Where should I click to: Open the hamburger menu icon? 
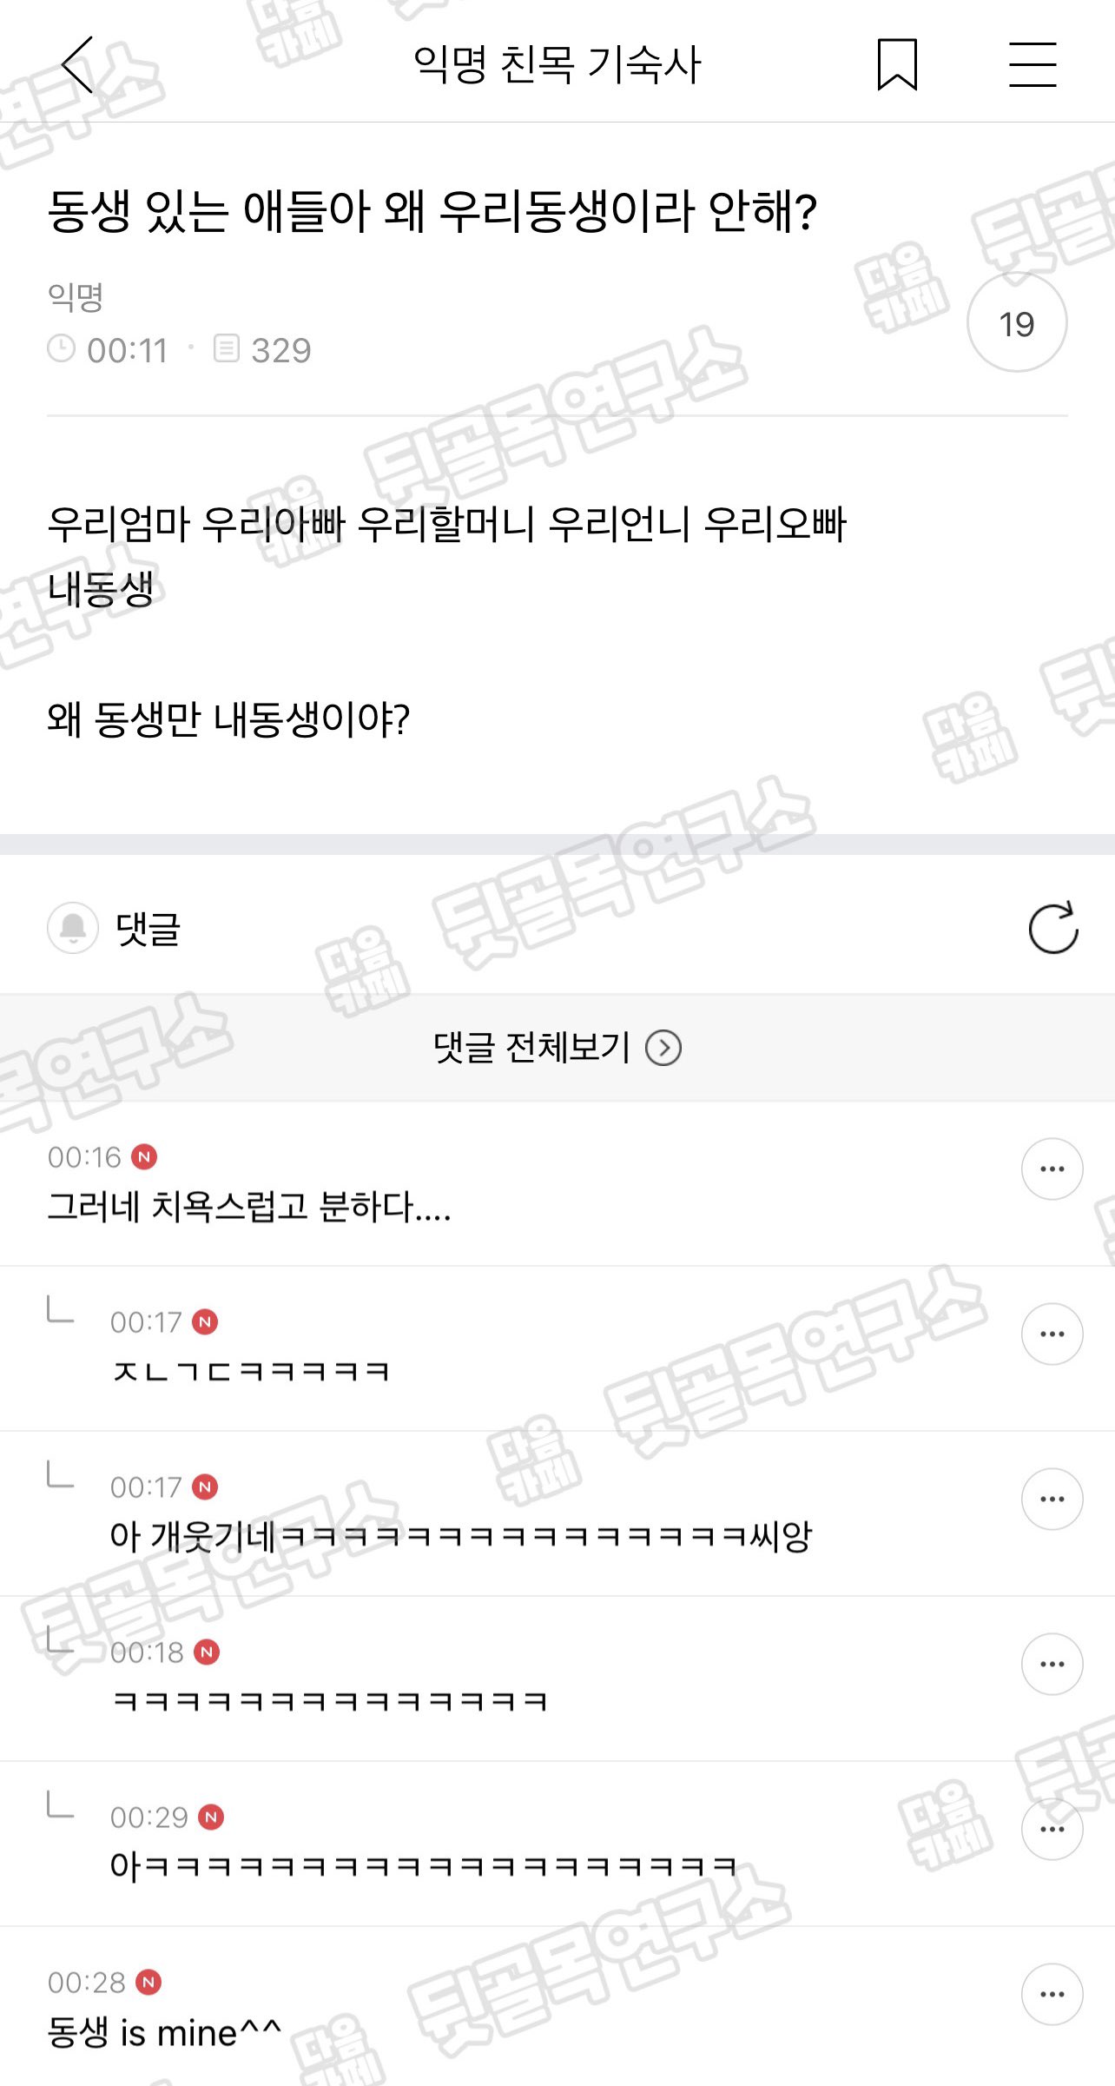click(x=1033, y=64)
